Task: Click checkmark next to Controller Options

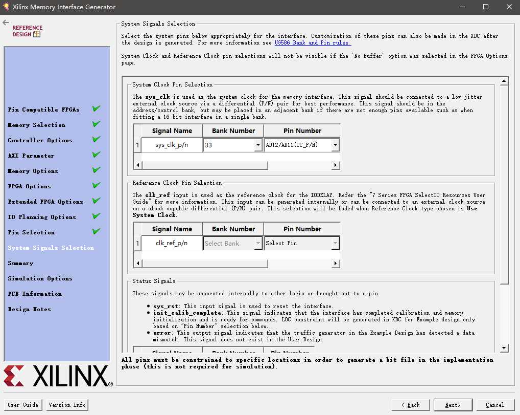Action: pos(96,139)
